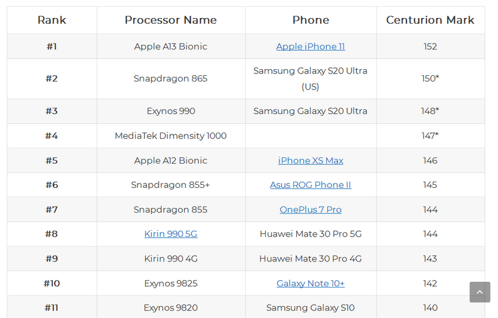The width and height of the screenshot is (498, 318).
Task: Click the scroll-to-top arrow button
Action: tap(480, 292)
